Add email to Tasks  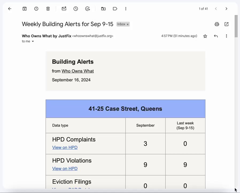click(88, 9)
